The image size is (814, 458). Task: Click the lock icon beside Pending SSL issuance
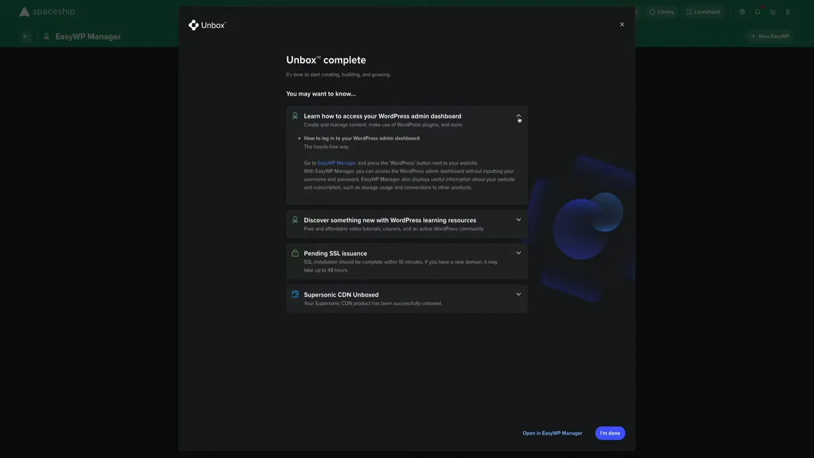click(295, 253)
